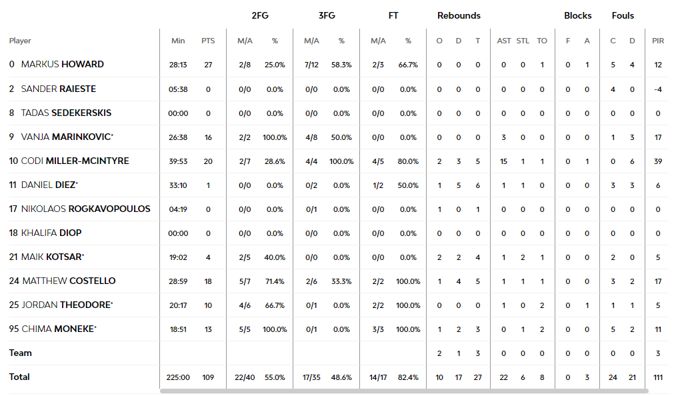This screenshot has height=396, width=684.
Task: Open Markus Howard player link
Action: tap(63, 64)
